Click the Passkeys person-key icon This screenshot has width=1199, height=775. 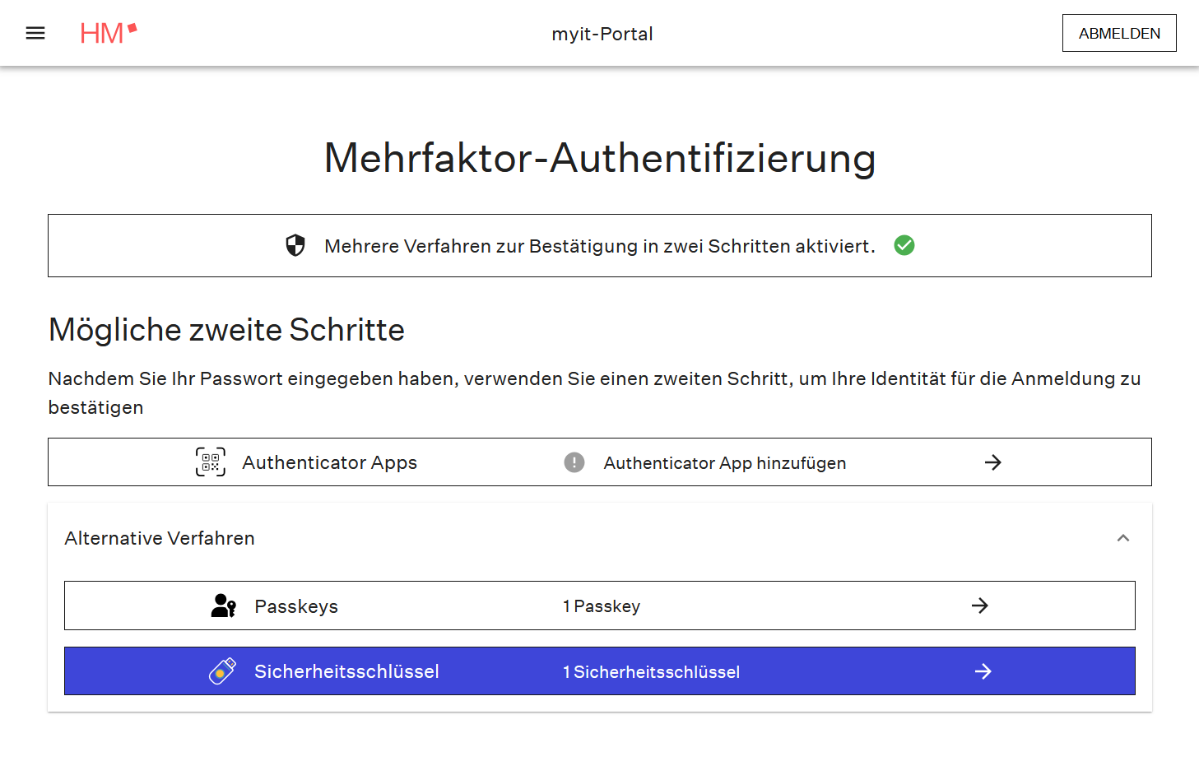pyautogui.click(x=224, y=606)
